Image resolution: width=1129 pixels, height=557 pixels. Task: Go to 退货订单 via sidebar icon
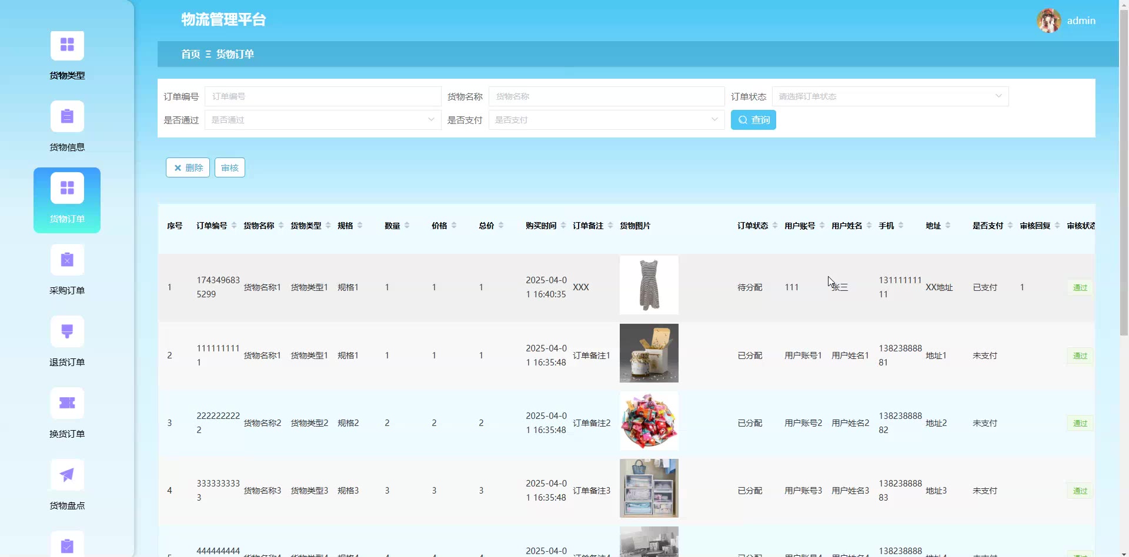click(67, 331)
